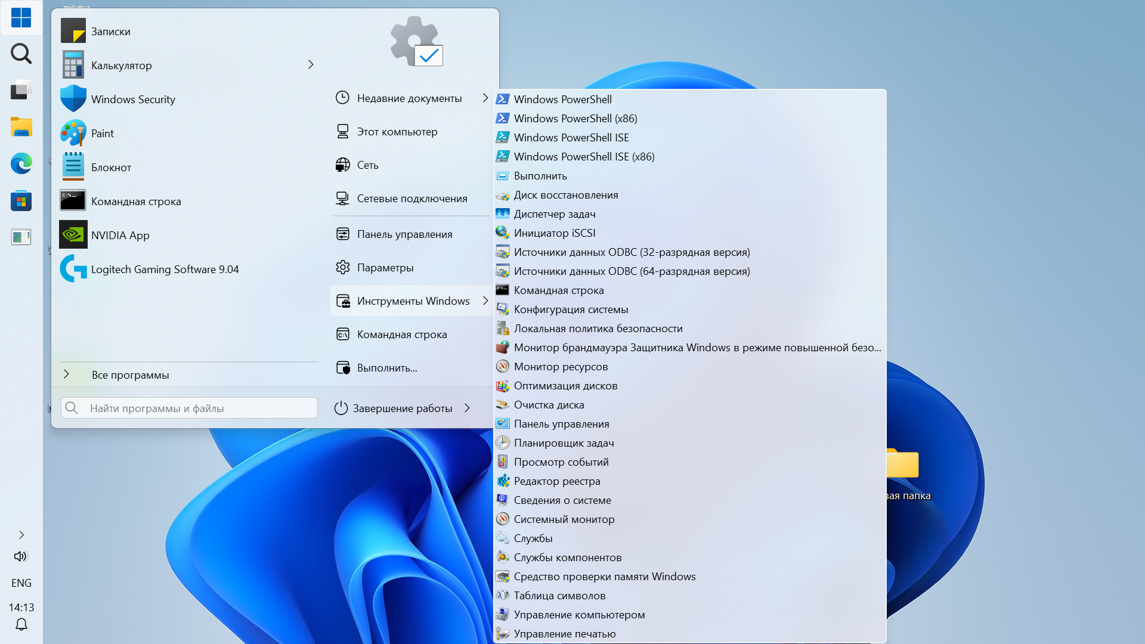
Task: Expand All Programs list
Action: pyautogui.click(x=130, y=375)
